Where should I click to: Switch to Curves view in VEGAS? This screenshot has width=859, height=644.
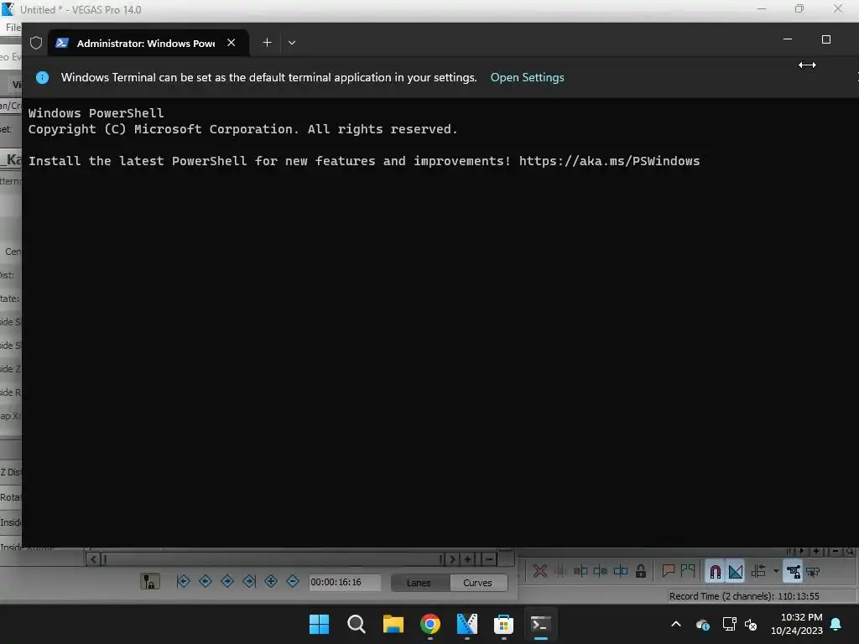tap(477, 583)
